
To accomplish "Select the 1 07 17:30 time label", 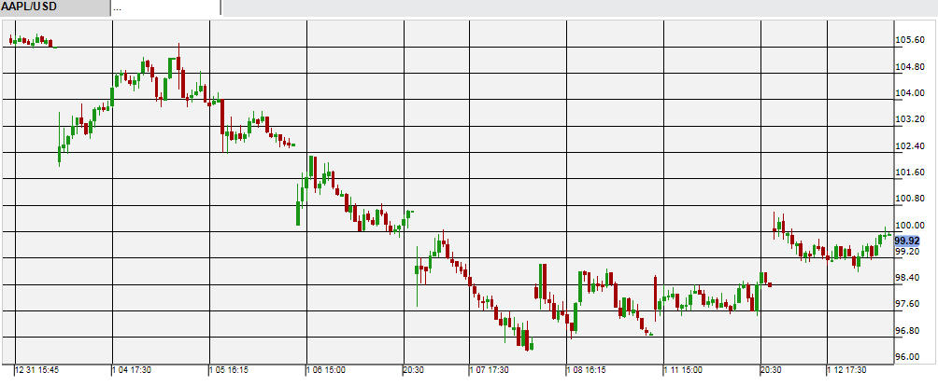I will tap(490, 370).
